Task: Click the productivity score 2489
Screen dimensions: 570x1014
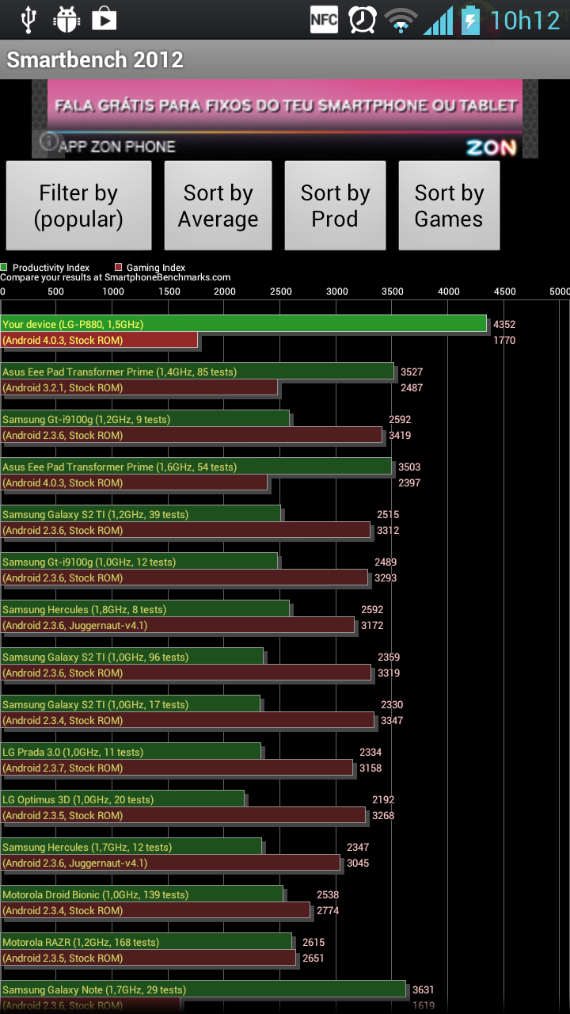Action: pos(386,562)
